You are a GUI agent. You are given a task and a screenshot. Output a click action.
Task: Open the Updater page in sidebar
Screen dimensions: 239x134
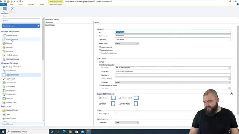point(9,43)
